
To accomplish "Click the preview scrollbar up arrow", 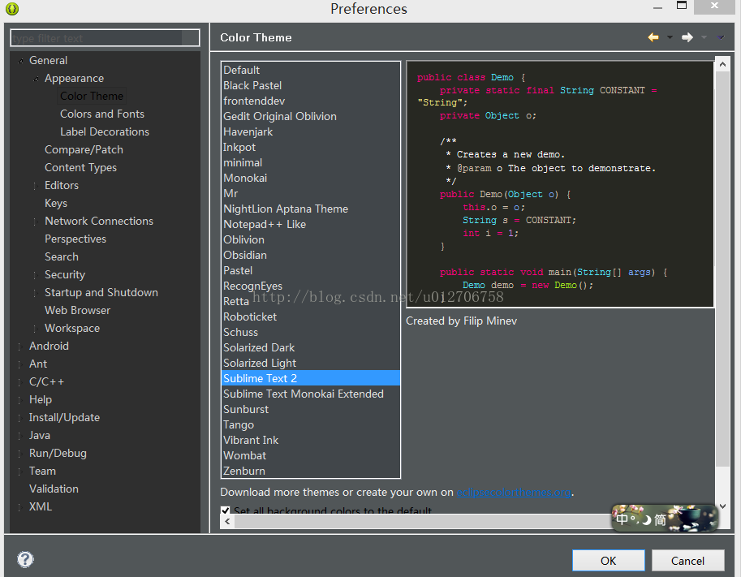I will (x=722, y=64).
